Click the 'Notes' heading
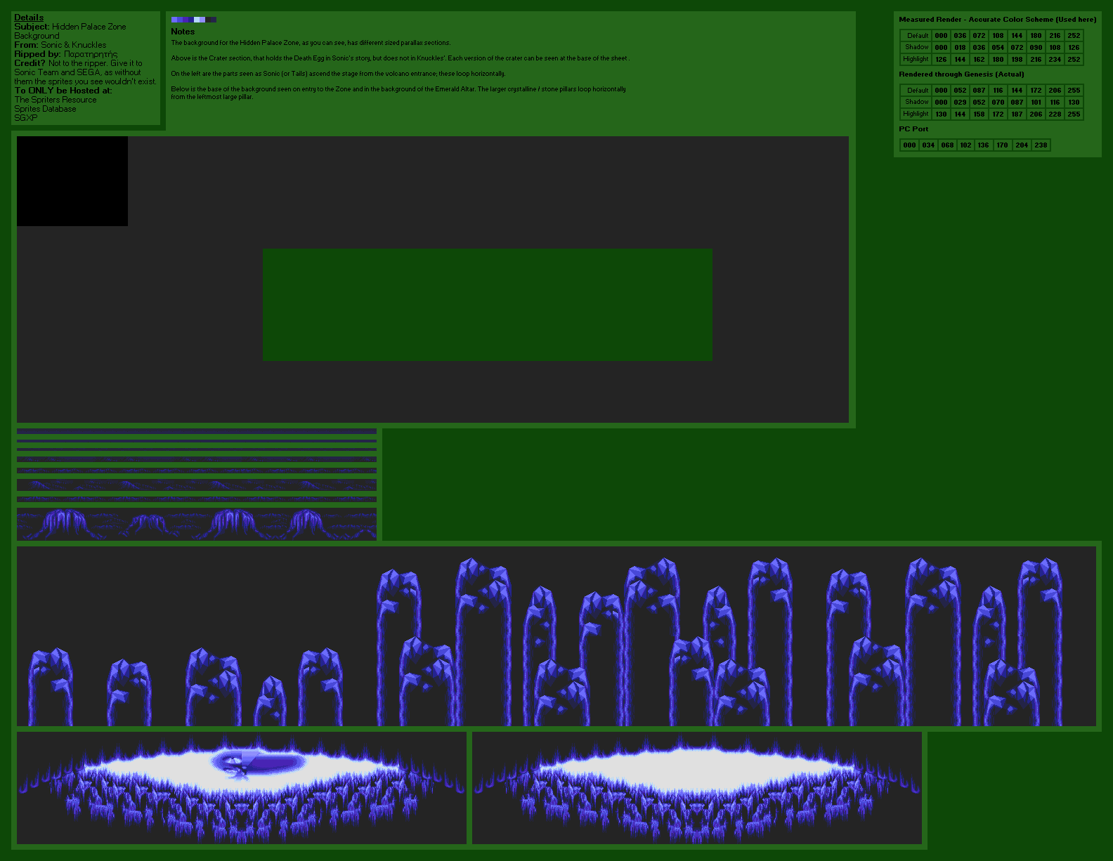 click(183, 32)
